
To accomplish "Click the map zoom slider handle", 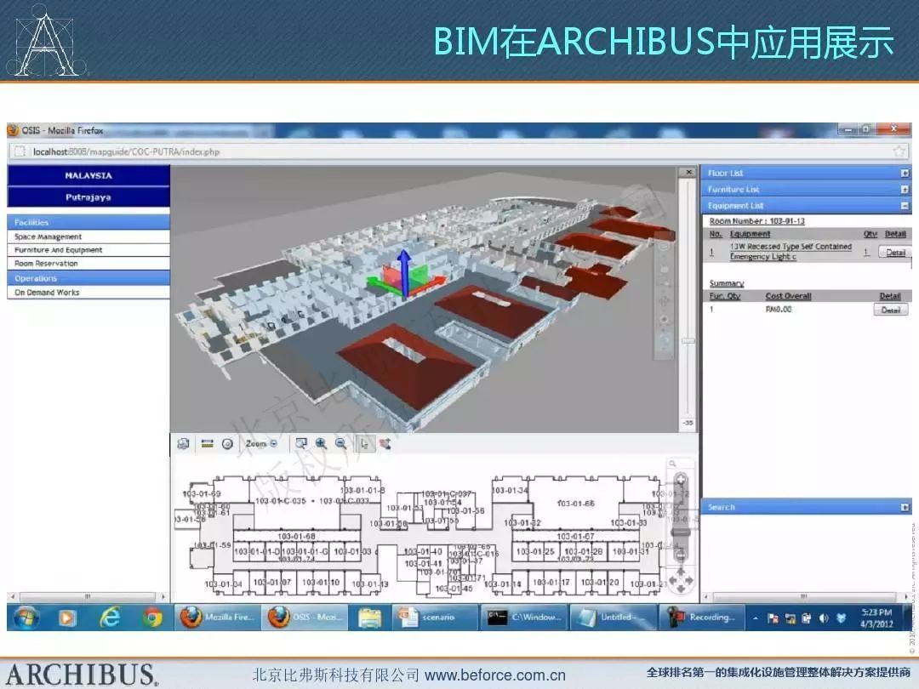I will point(681,532).
